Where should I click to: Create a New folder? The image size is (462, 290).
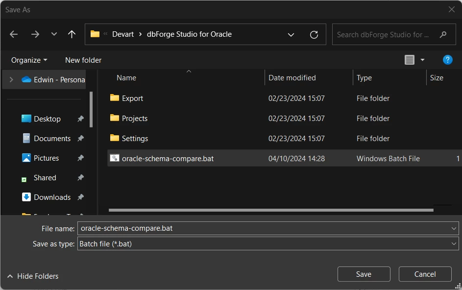[x=83, y=60]
